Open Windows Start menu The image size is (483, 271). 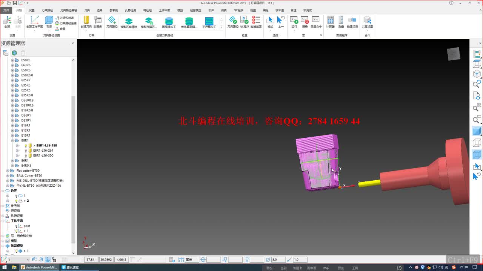pyautogui.click(x=5, y=268)
